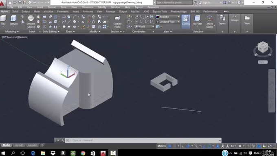277x156 pixels.
Task: Toggle object snap tracking in status bar
Action: 204,146
